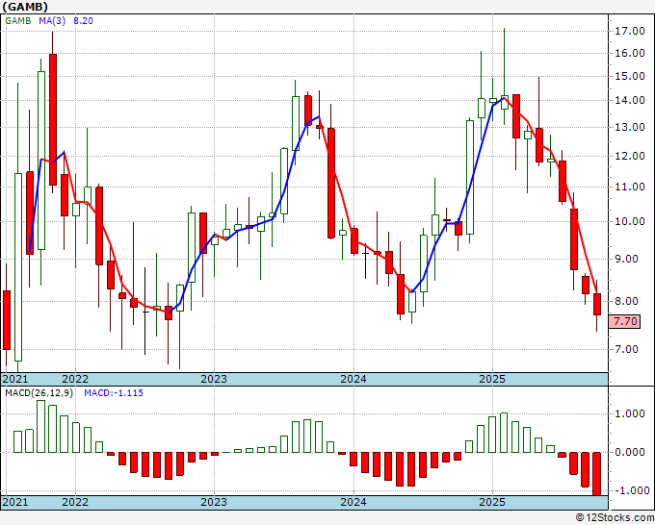Viewport: 655px width, 525px height.
Task: Click the final red MACD histogram bar
Action: coord(597,473)
